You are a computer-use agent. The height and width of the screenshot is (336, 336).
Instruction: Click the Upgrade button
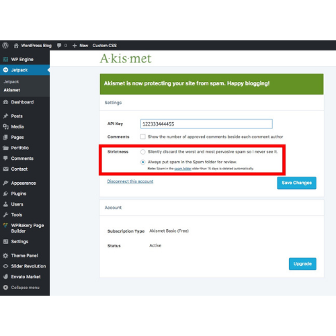(302, 264)
